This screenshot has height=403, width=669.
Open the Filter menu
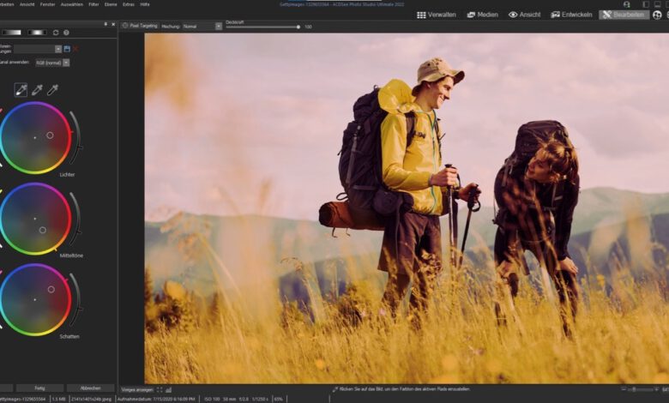(93, 4)
